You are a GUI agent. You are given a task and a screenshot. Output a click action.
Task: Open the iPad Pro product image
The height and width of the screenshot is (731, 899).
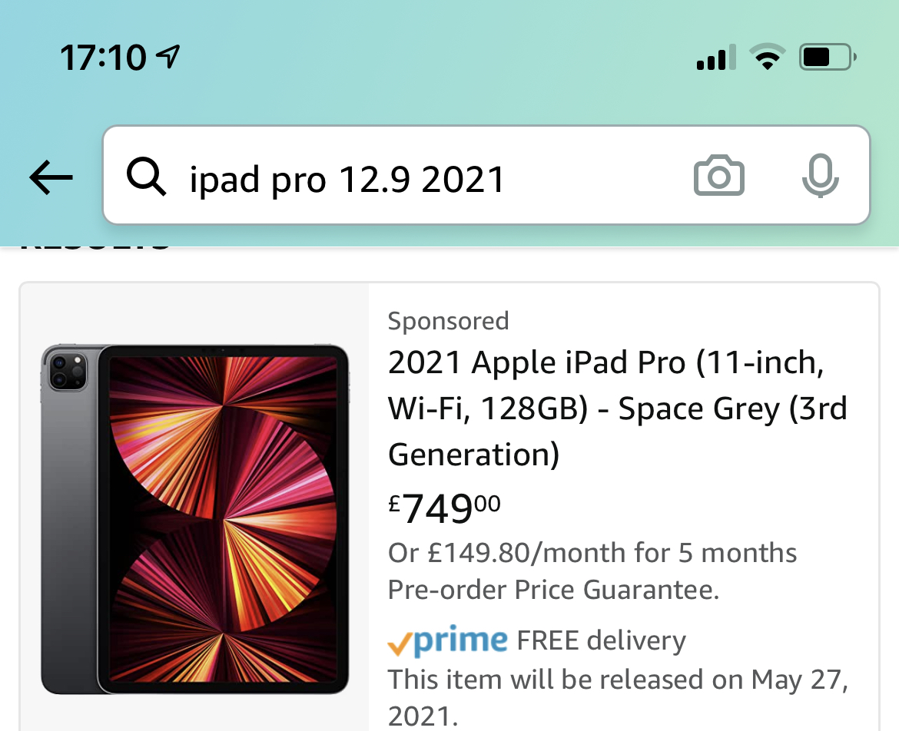pos(194,519)
